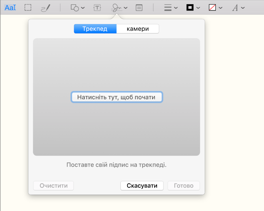The image size is (264, 211).
Task: Expand the border color dropdown arrow
Action: click(198, 7)
